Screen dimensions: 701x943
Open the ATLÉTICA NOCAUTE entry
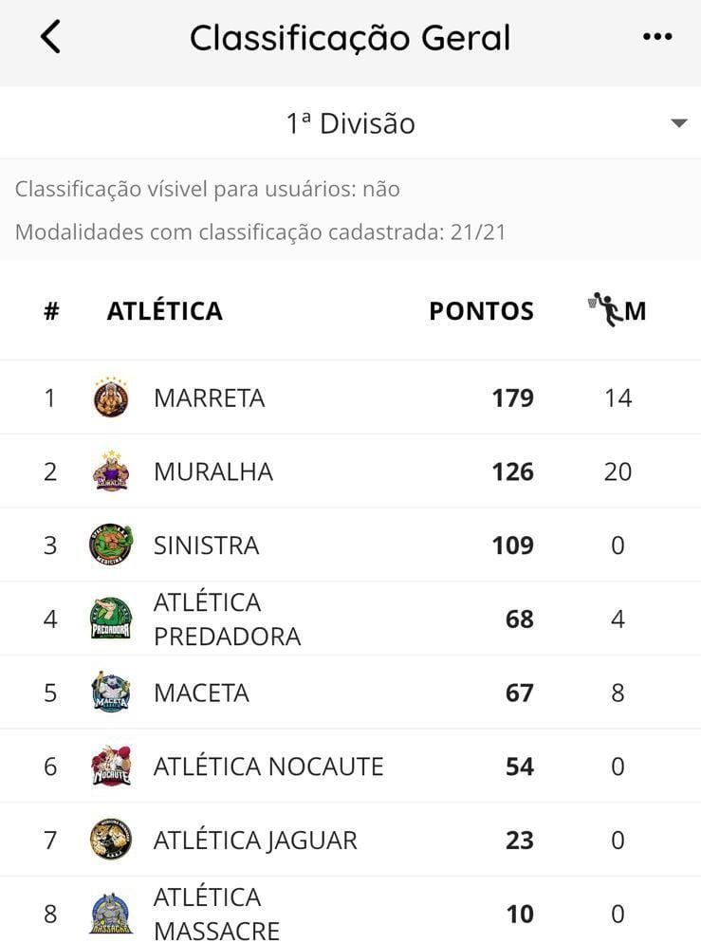(x=268, y=767)
